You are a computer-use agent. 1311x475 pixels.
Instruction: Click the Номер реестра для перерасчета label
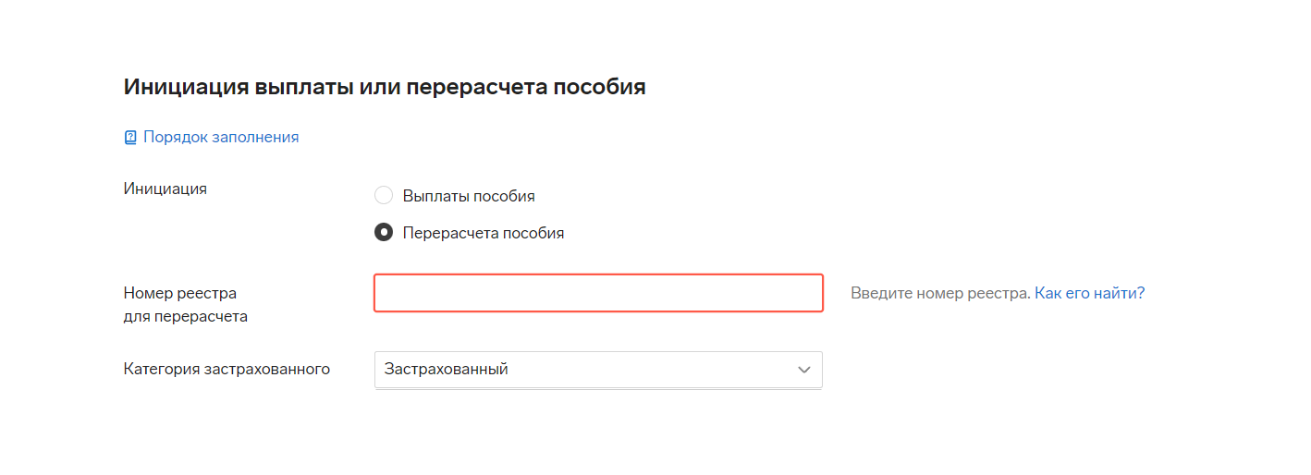(x=186, y=305)
